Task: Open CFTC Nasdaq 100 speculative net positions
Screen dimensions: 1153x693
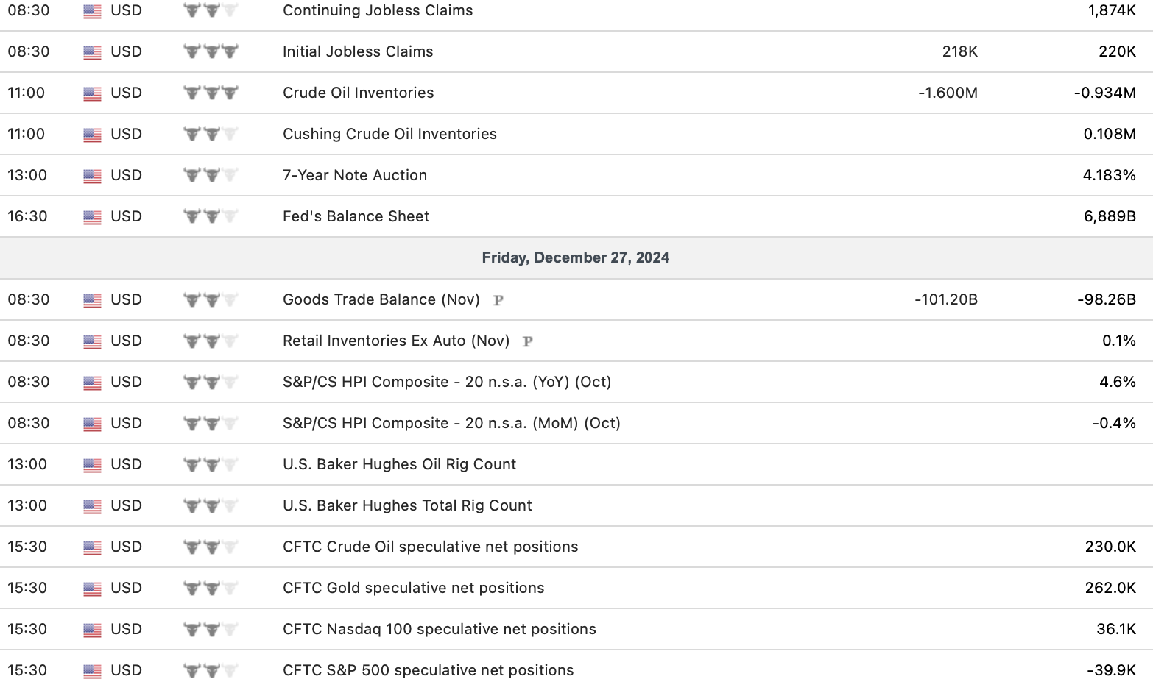Action: pos(439,629)
